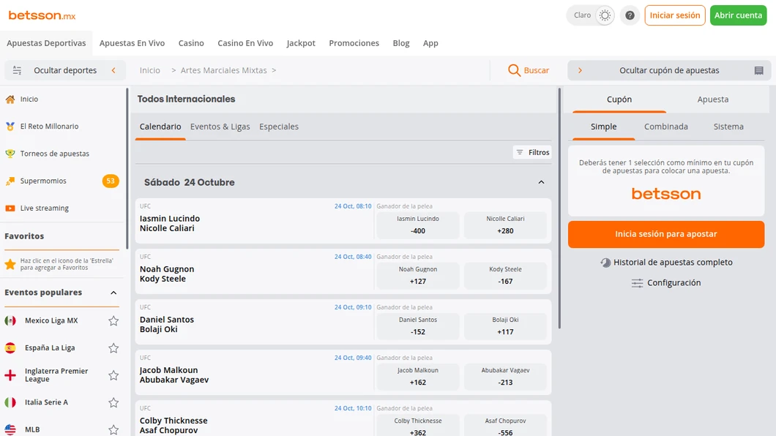Click the Configuración sliders icon
Screen dimensions: 776x436
(x=637, y=283)
